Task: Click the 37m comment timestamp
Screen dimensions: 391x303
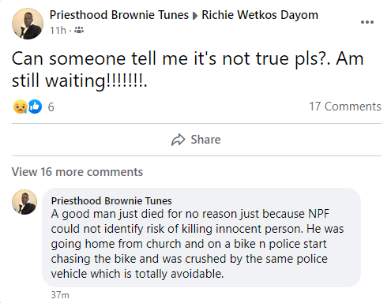Action: tap(60, 295)
